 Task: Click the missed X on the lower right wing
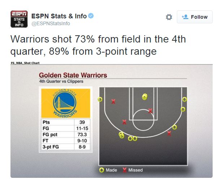click(x=169, y=133)
